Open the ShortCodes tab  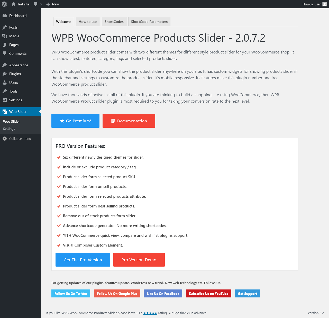114,22
